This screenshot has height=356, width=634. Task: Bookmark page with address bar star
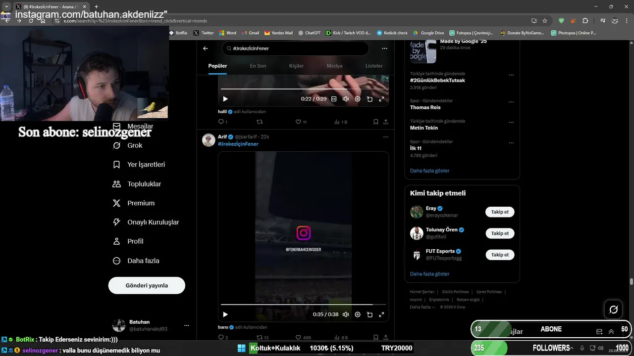[545, 21]
